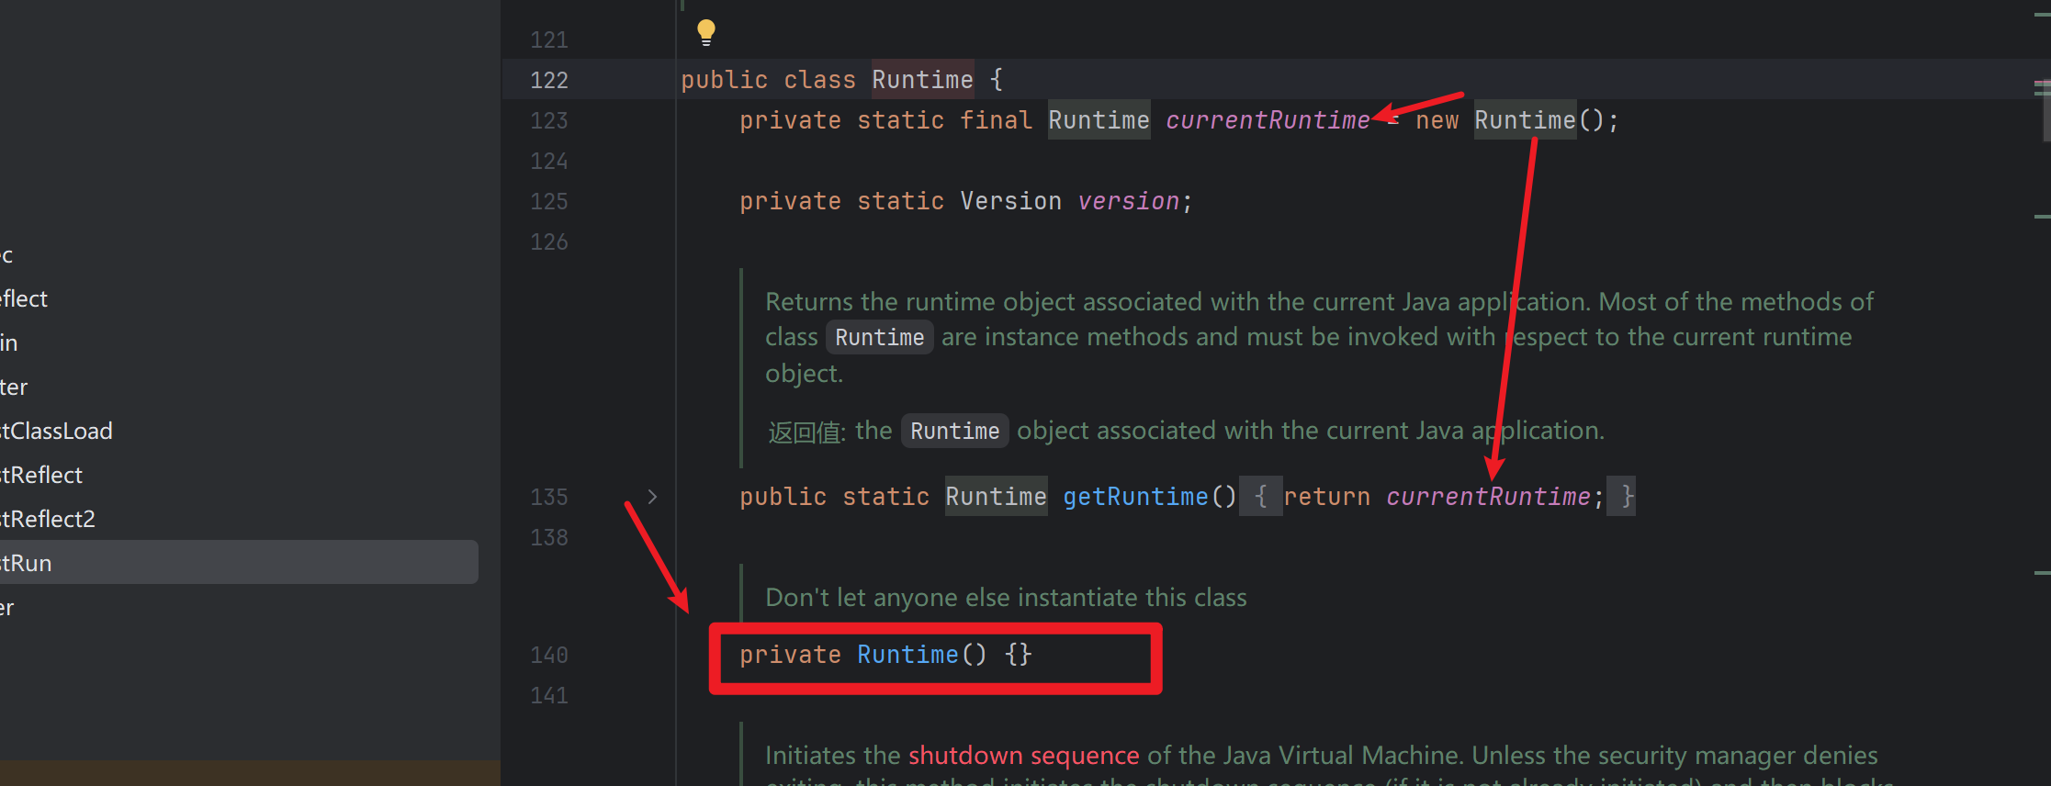Click the 'Version' type on line 125
The height and width of the screenshot is (786, 2051).
[x=1010, y=201]
